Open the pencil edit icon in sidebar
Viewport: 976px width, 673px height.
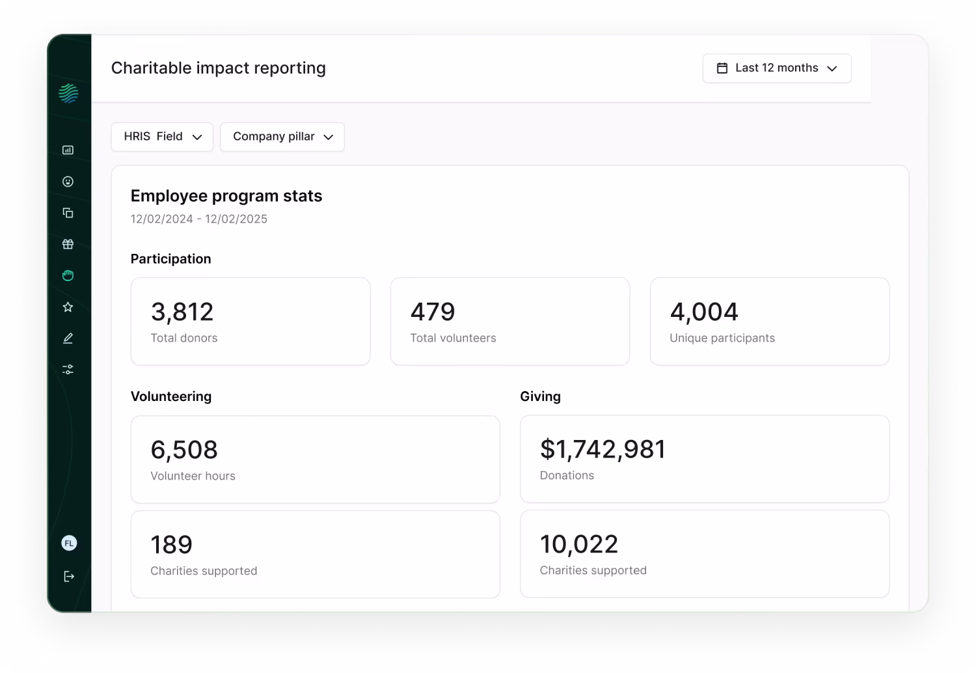[68, 338]
